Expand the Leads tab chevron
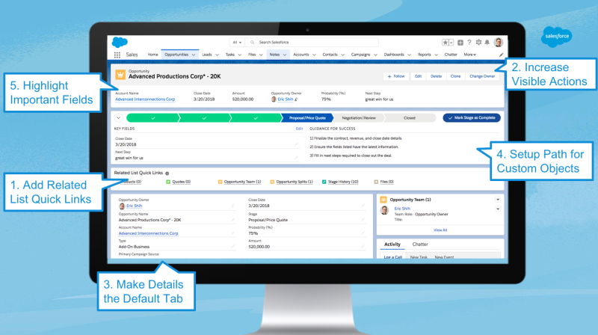 pyautogui.click(x=217, y=55)
